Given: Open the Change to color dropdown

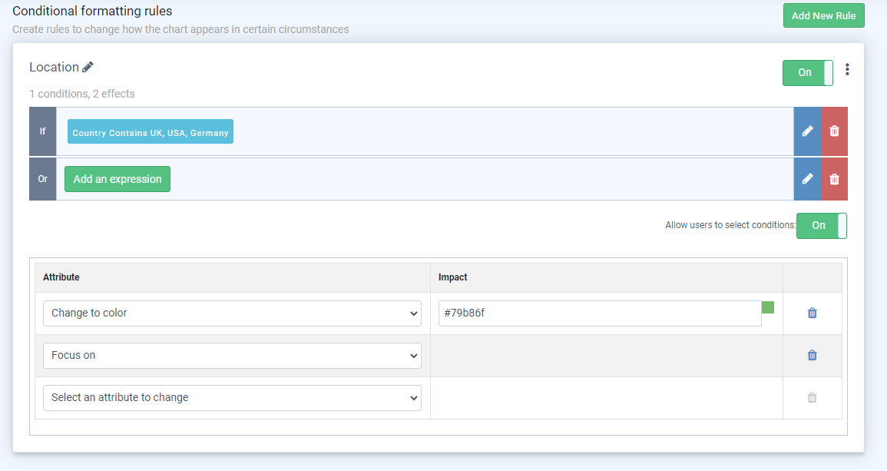Looking at the screenshot, I should pos(232,313).
